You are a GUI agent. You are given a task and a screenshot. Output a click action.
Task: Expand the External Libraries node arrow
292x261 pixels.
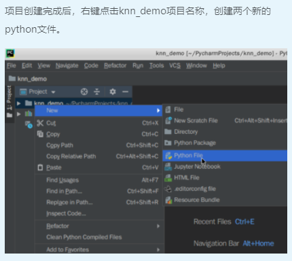[19, 114]
